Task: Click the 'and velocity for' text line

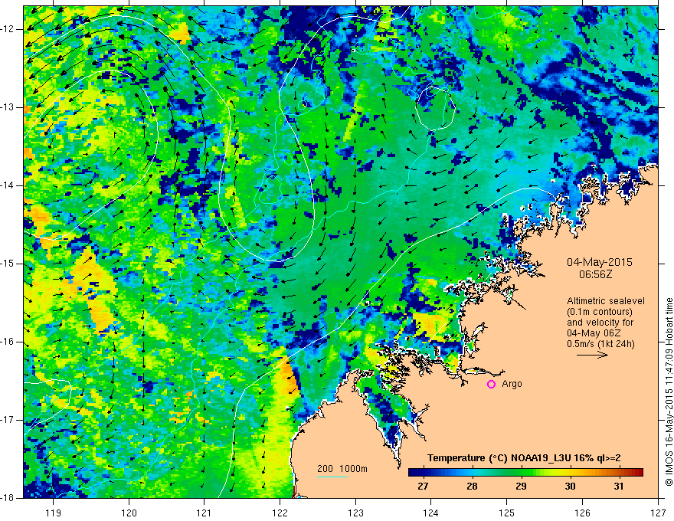Action: [600, 323]
